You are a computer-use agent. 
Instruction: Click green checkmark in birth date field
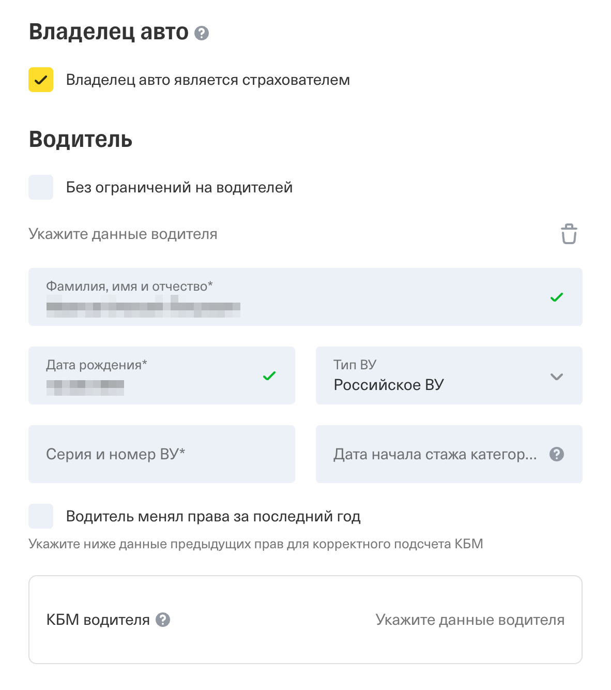tap(269, 376)
